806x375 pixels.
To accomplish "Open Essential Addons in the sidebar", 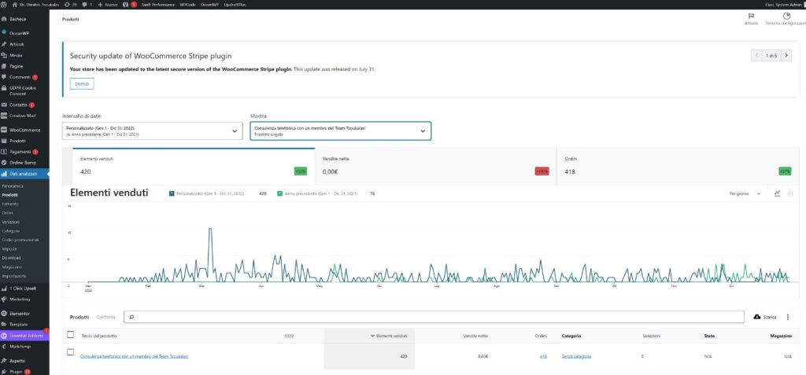I will [24, 336].
